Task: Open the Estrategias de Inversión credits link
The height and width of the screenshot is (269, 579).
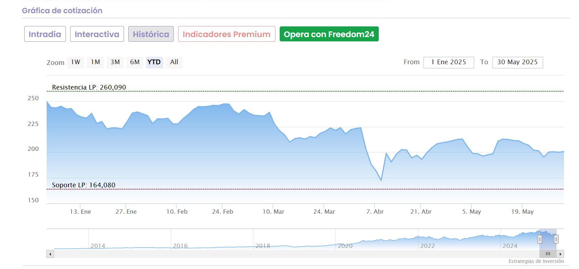Action: pos(536,261)
